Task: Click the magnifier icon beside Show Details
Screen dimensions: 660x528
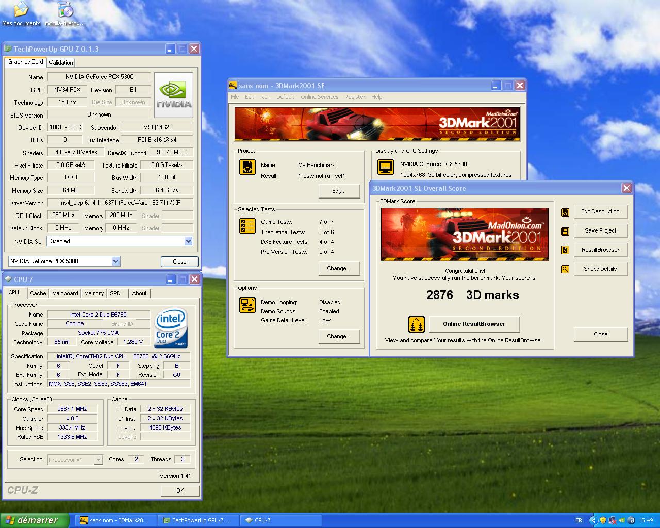Action: point(565,269)
